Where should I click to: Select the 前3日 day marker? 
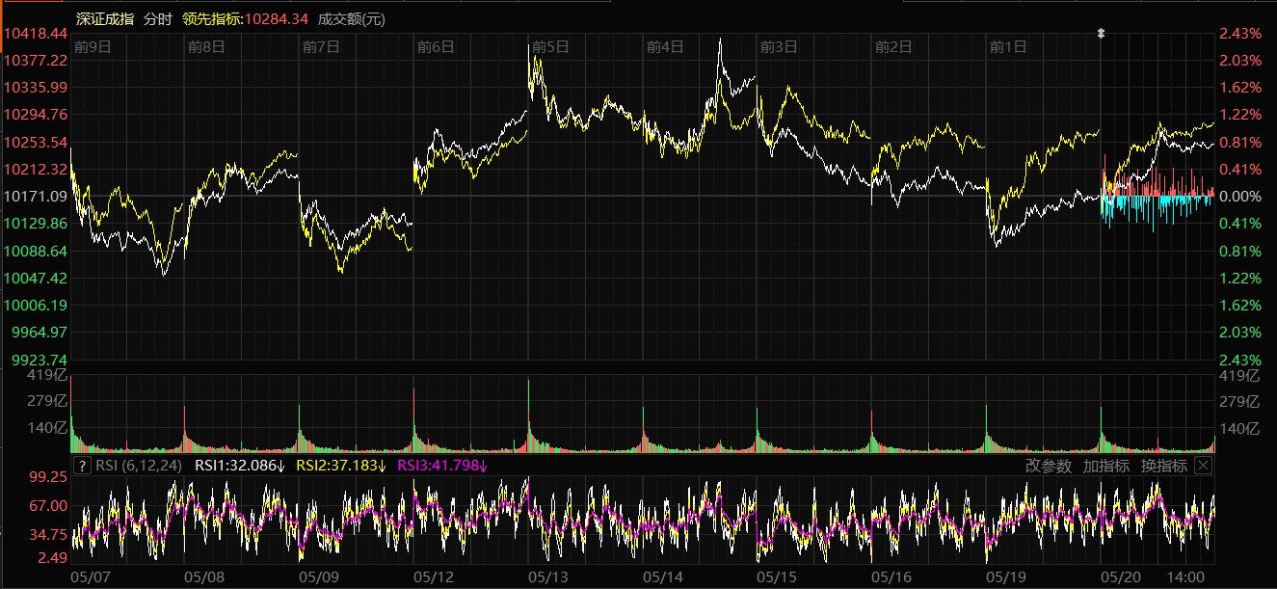click(779, 45)
